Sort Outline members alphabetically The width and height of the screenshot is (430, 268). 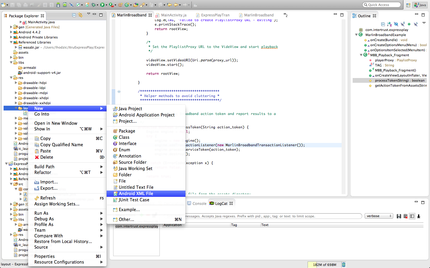389,24
